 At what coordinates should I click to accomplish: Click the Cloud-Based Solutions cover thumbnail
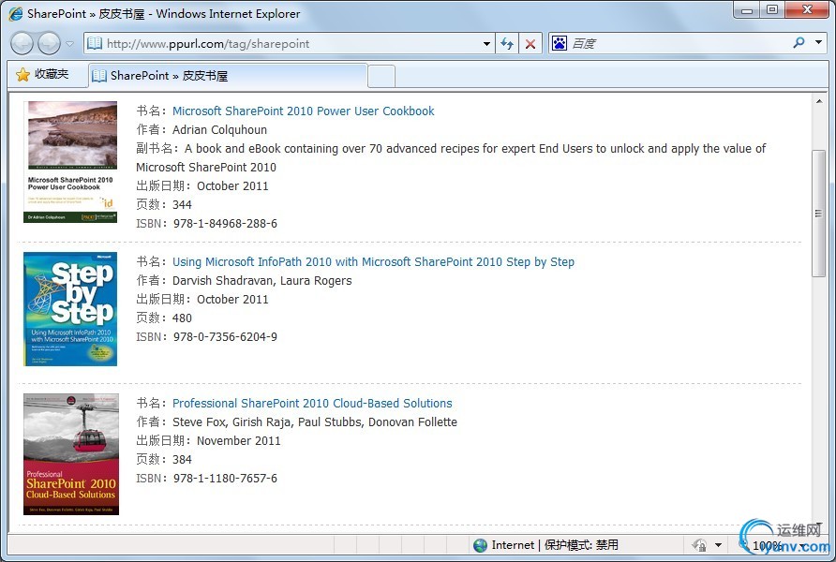pyautogui.click(x=71, y=454)
